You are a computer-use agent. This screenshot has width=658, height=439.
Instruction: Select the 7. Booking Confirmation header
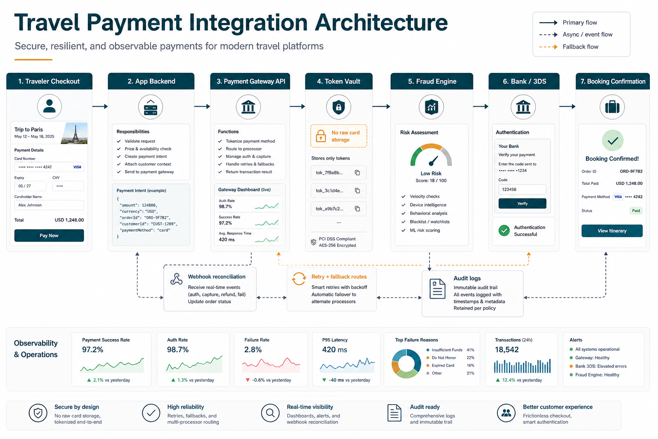point(613,81)
